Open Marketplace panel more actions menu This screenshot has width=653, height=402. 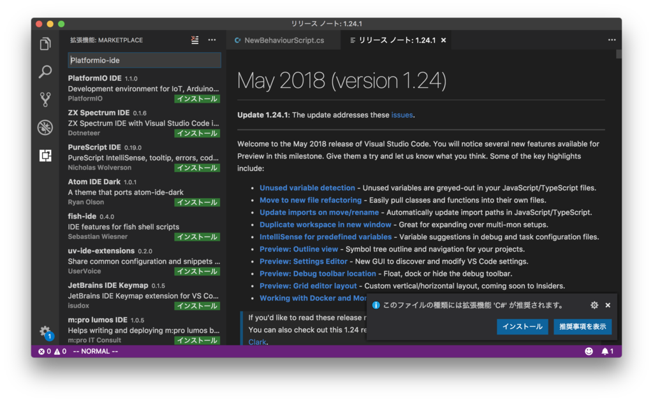(212, 40)
